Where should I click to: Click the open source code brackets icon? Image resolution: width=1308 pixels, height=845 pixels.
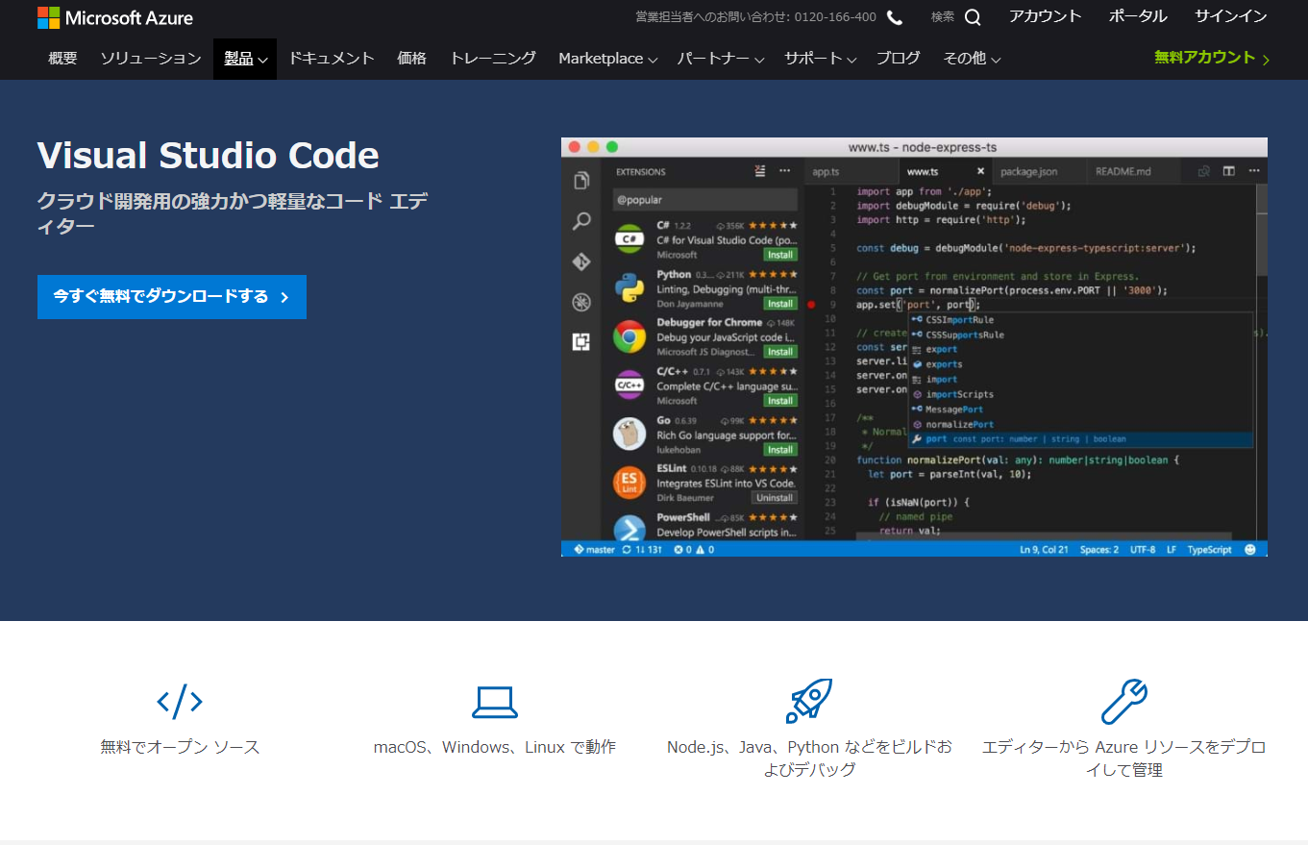(180, 702)
